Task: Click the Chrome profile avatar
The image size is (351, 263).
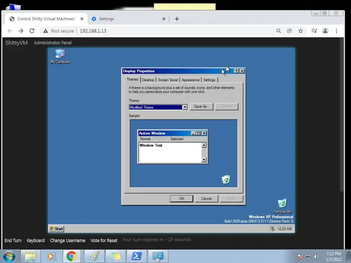Action: point(325,31)
